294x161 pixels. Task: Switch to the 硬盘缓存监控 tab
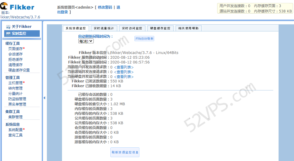[x=160, y=28]
